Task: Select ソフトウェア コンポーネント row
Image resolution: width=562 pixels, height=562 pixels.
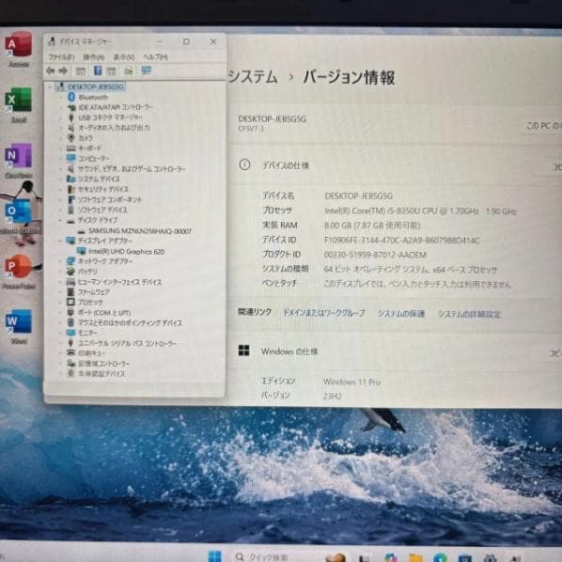Action: tap(110, 199)
